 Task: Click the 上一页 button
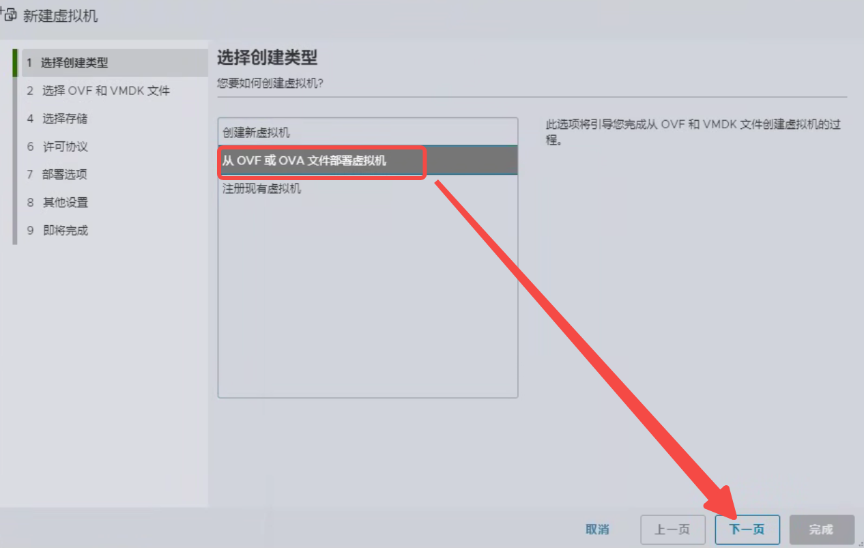(672, 530)
